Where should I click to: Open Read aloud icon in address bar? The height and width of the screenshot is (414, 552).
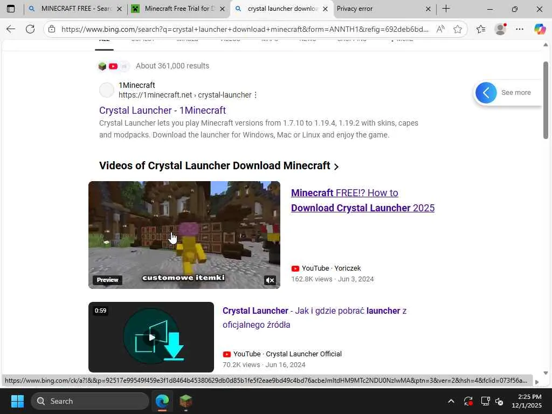440,29
